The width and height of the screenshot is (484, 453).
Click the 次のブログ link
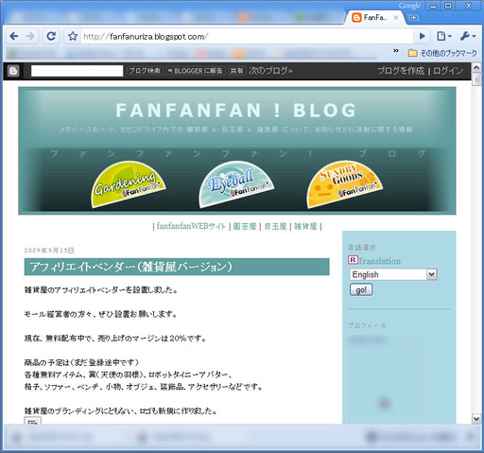pyautogui.click(x=270, y=71)
